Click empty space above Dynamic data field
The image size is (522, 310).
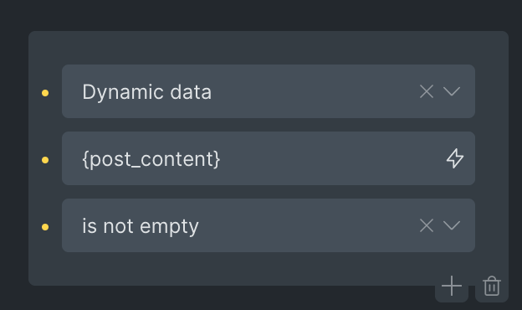269,48
